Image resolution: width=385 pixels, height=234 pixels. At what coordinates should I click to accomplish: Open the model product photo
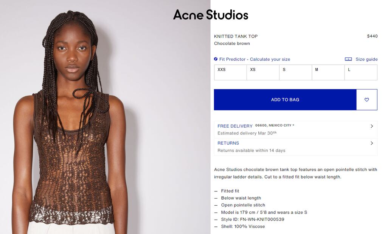coord(105,117)
